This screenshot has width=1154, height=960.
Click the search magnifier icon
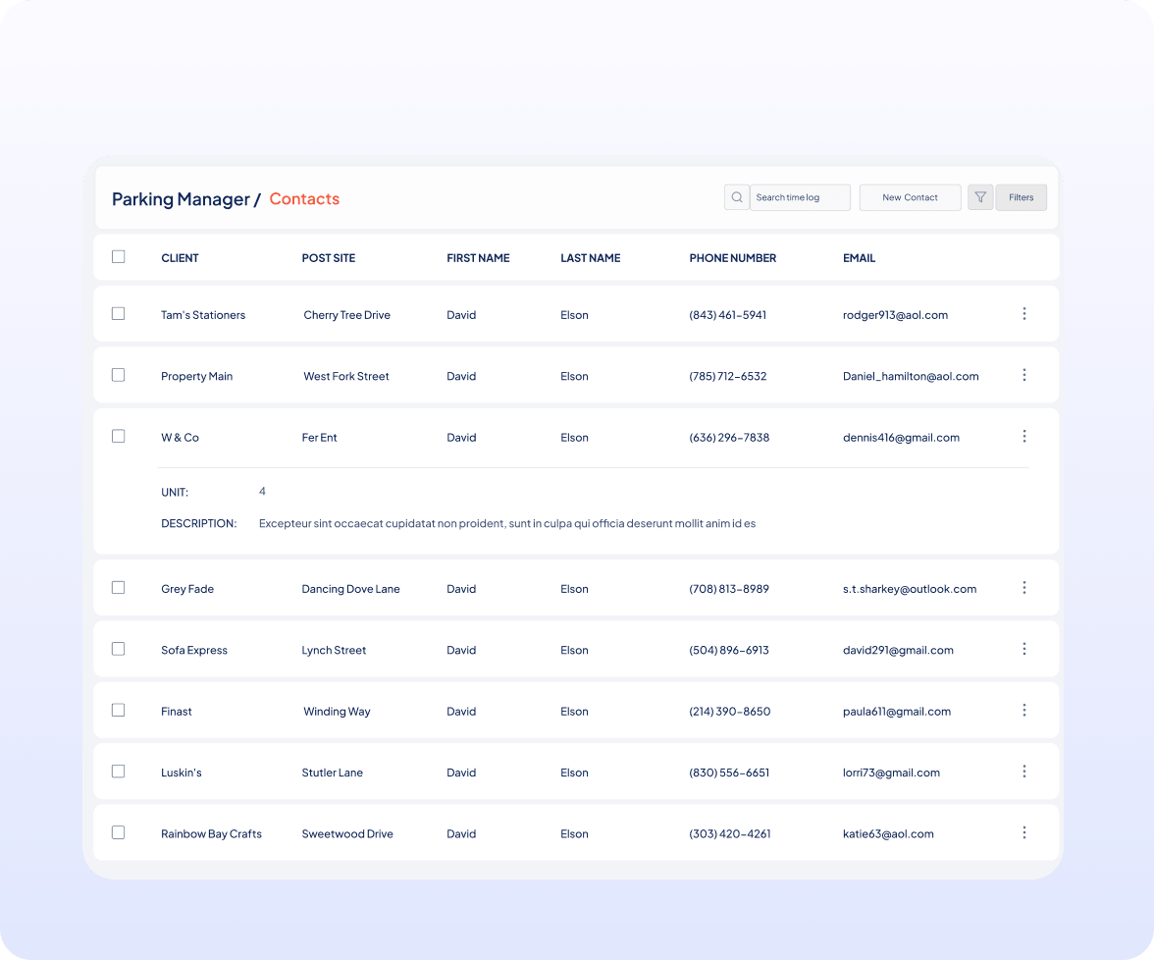[x=736, y=197]
